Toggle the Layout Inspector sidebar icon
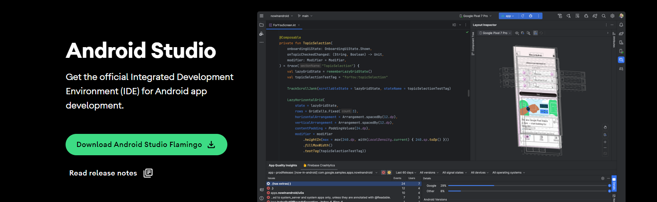Viewport: 657px width, 202px height. [621, 60]
